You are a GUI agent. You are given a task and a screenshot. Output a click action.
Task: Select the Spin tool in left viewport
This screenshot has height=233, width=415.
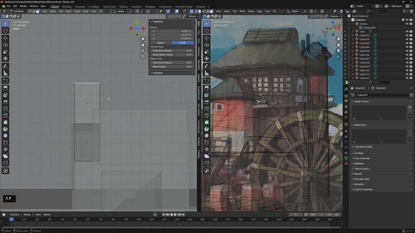(x=5, y=129)
